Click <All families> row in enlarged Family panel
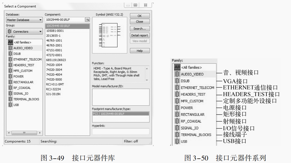Viewport: 291px width, 163px height. click(195, 67)
